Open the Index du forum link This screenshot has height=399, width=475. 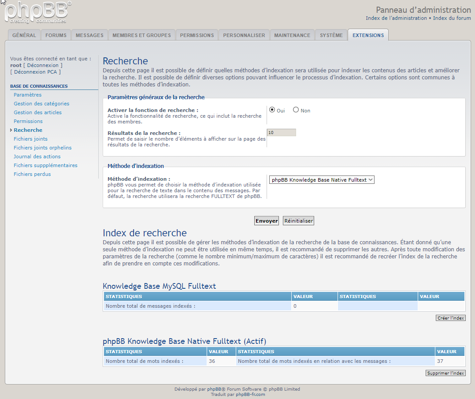tap(452, 18)
